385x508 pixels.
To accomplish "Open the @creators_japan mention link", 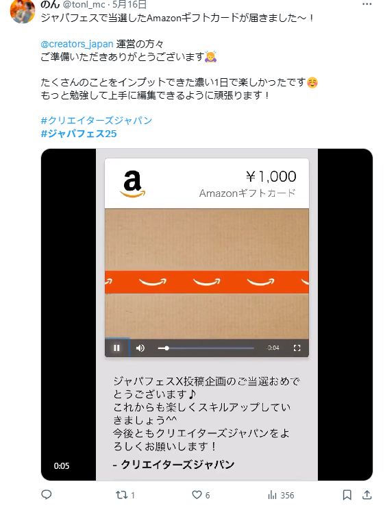I will pyautogui.click(x=77, y=44).
